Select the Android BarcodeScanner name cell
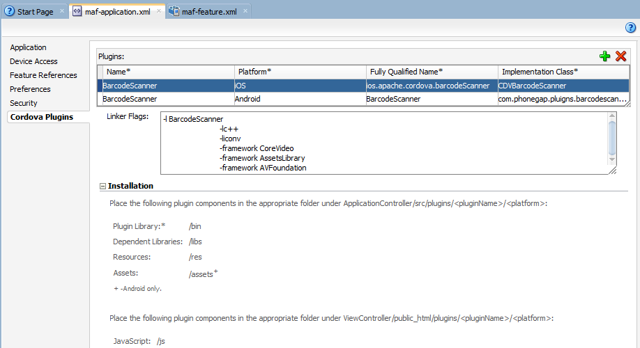Screen dimensions: 640x348 (168, 99)
